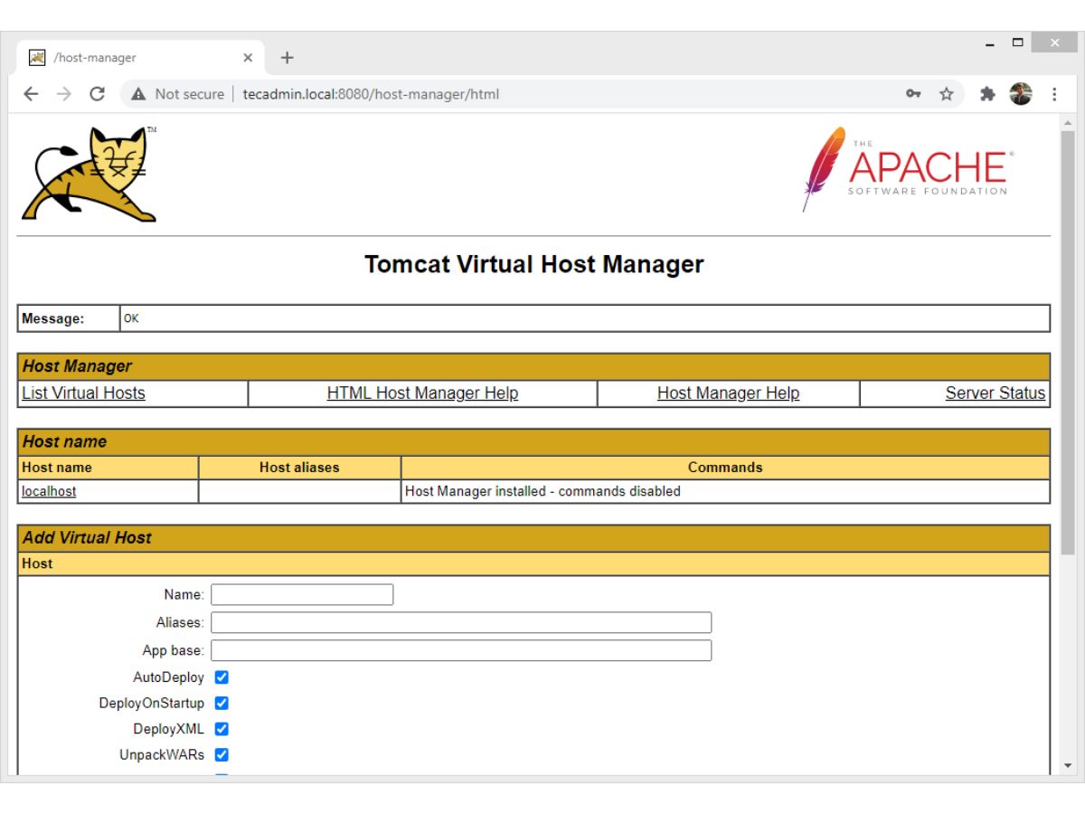Click the Tomcat Virtual Host Manager heading
The width and height of the screenshot is (1085, 814).
pyautogui.click(x=533, y=264)
